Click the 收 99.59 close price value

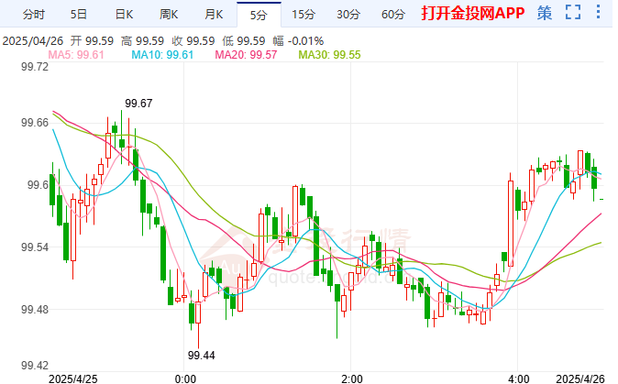pos(193,41)
